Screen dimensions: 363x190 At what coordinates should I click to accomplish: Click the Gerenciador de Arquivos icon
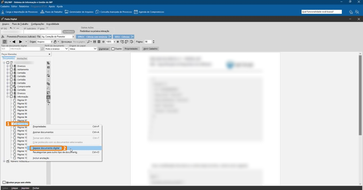66,12
